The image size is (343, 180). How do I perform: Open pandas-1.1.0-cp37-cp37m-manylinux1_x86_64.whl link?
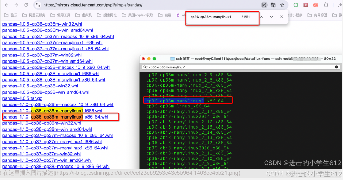point(55,148)
